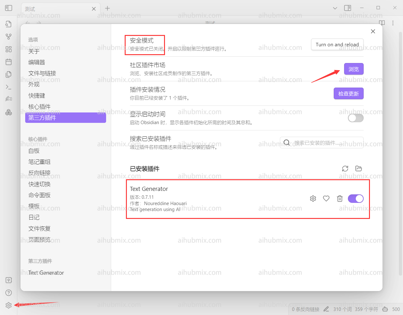Screen dimensions: 403x315
Task: Toggle reading view book icon
Action: (382, 23)
